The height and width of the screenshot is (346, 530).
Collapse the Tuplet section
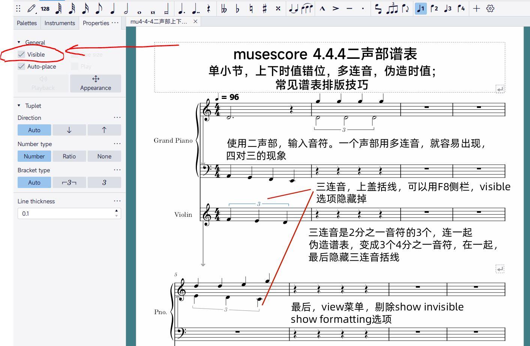(x=19, y=106)
